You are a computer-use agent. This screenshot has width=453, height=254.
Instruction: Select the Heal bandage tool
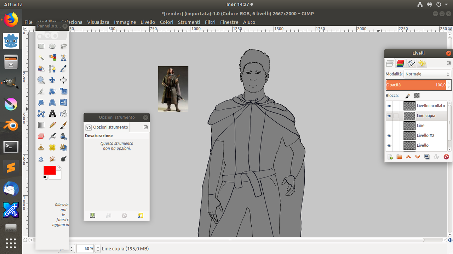52,147
